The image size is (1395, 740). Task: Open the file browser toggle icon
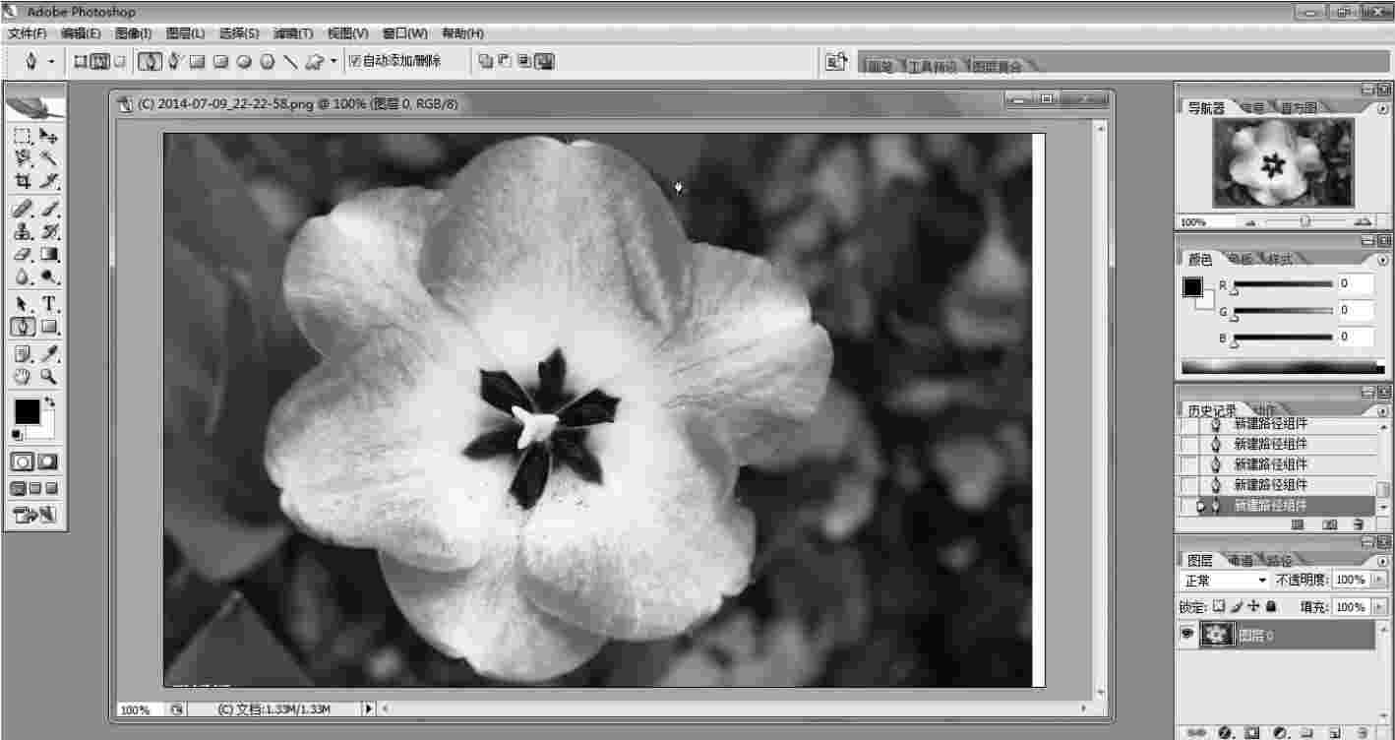click(x=836, y=62)
